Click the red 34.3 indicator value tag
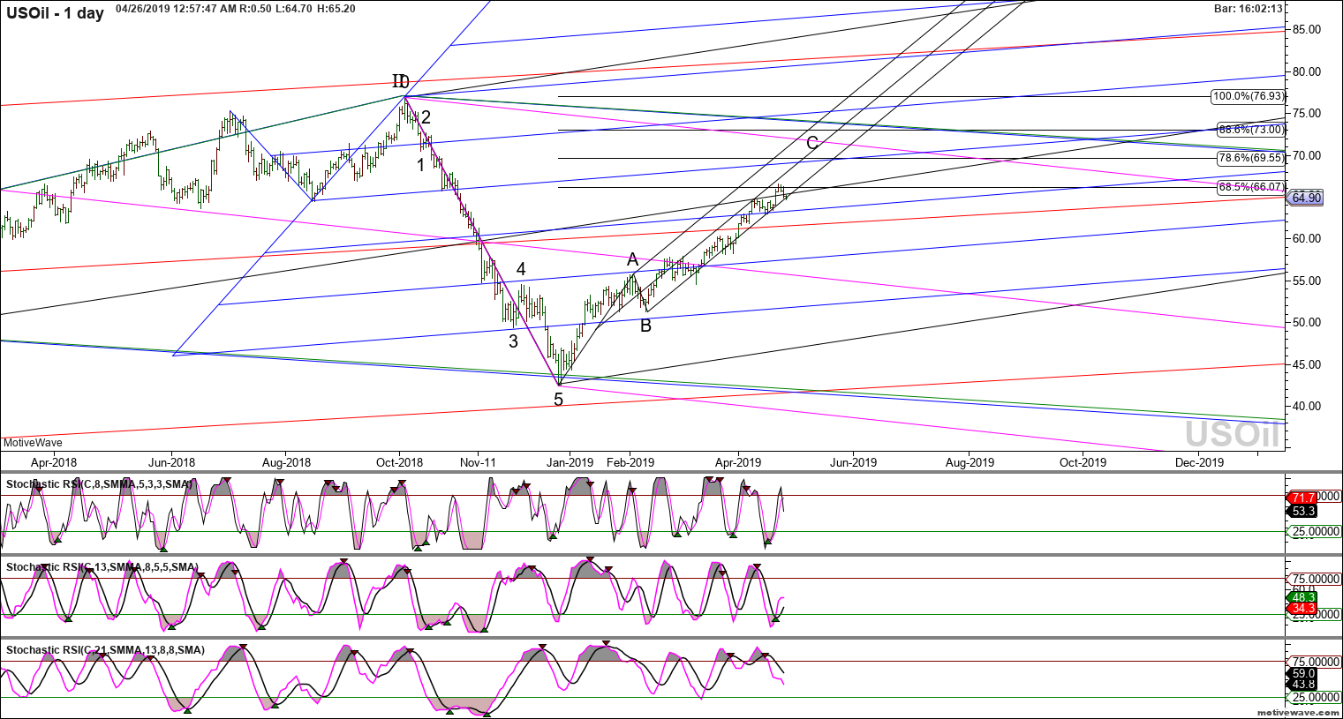The width and height of the screenshot is (1343, 719). tap(1303, 609)
